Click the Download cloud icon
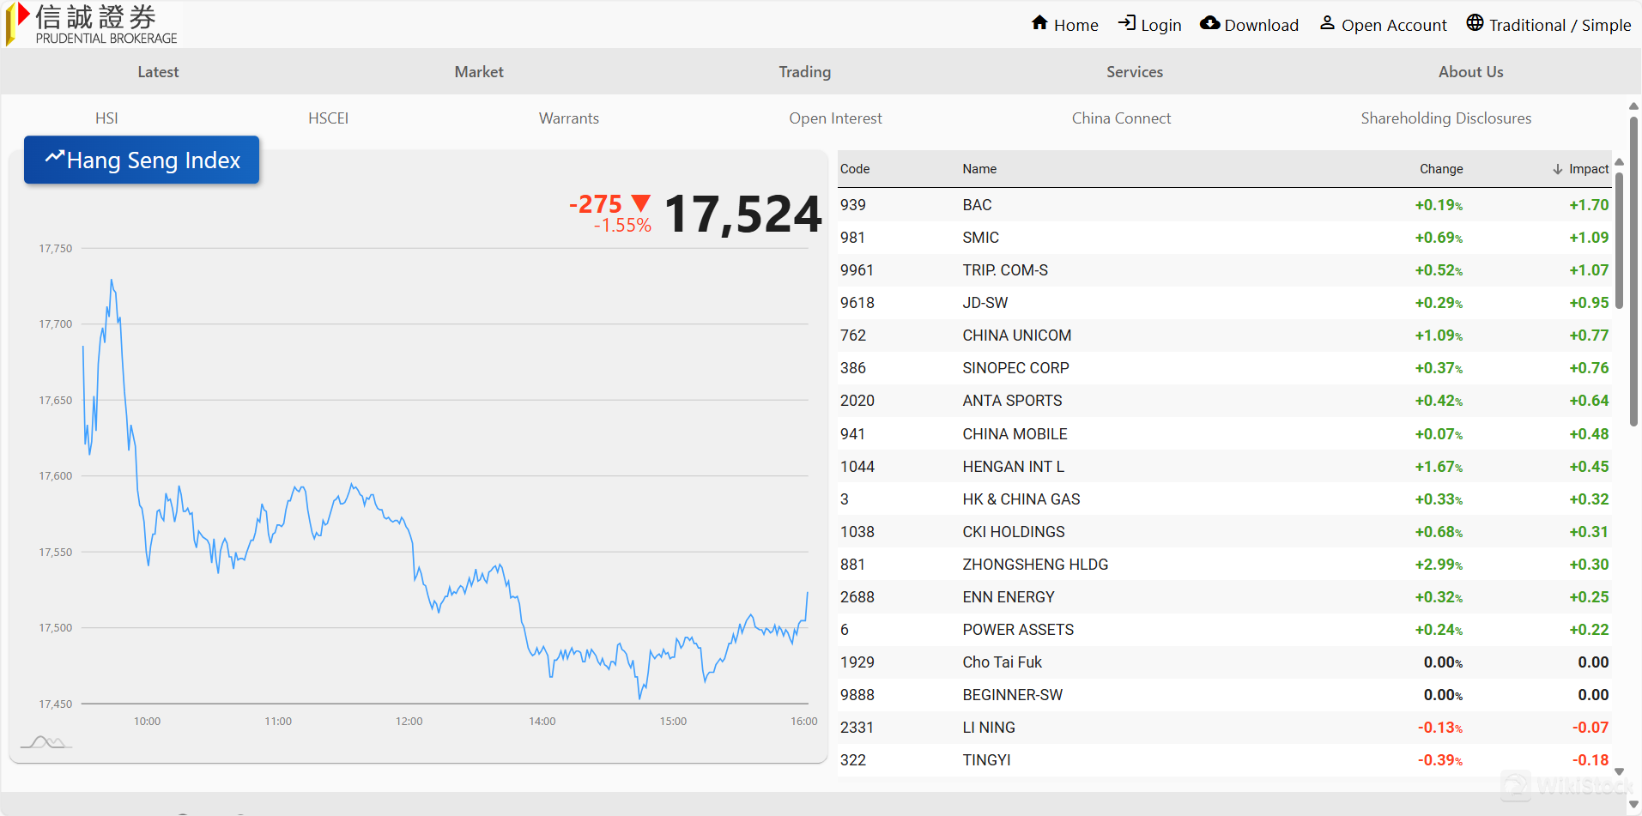This screenshot has width=1642, height=816. (x=1209, y=23)
